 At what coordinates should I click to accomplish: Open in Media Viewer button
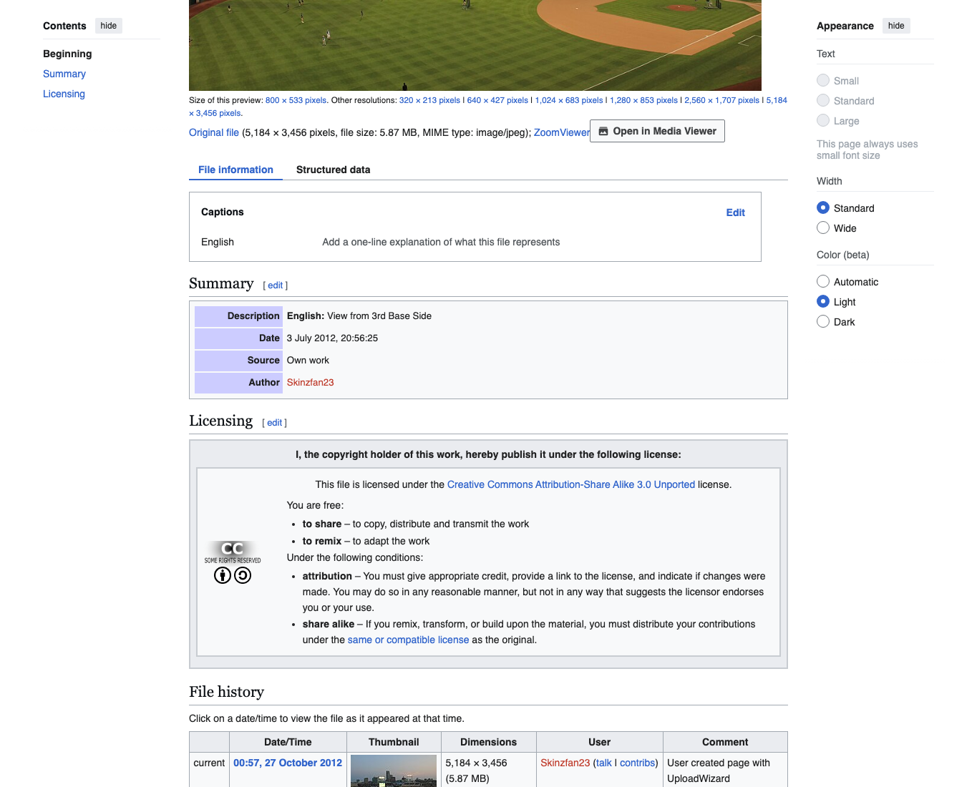657,131
